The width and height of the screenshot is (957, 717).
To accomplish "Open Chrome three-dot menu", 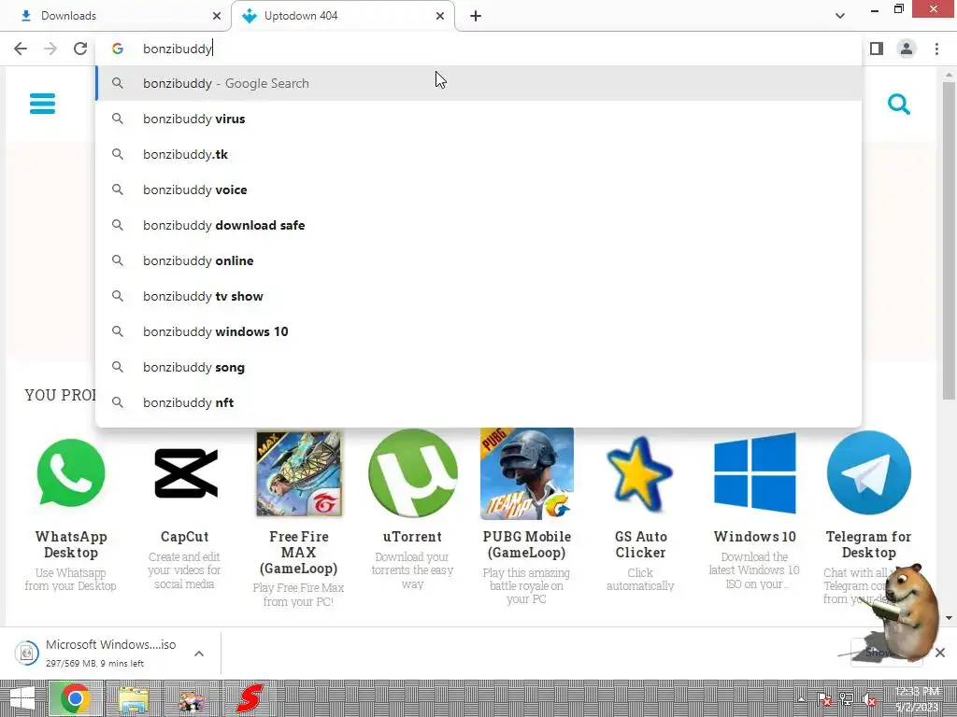I will (936, 49).
